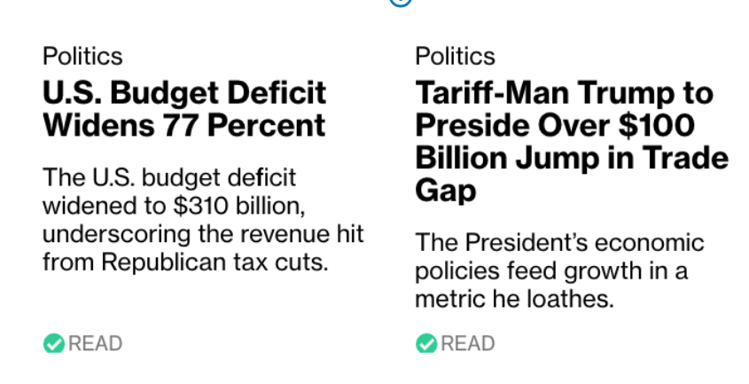Viewport: 749px width, 384px height.
Task: Click the 'metric he loathes.' summary line
Action: (514, 300)
